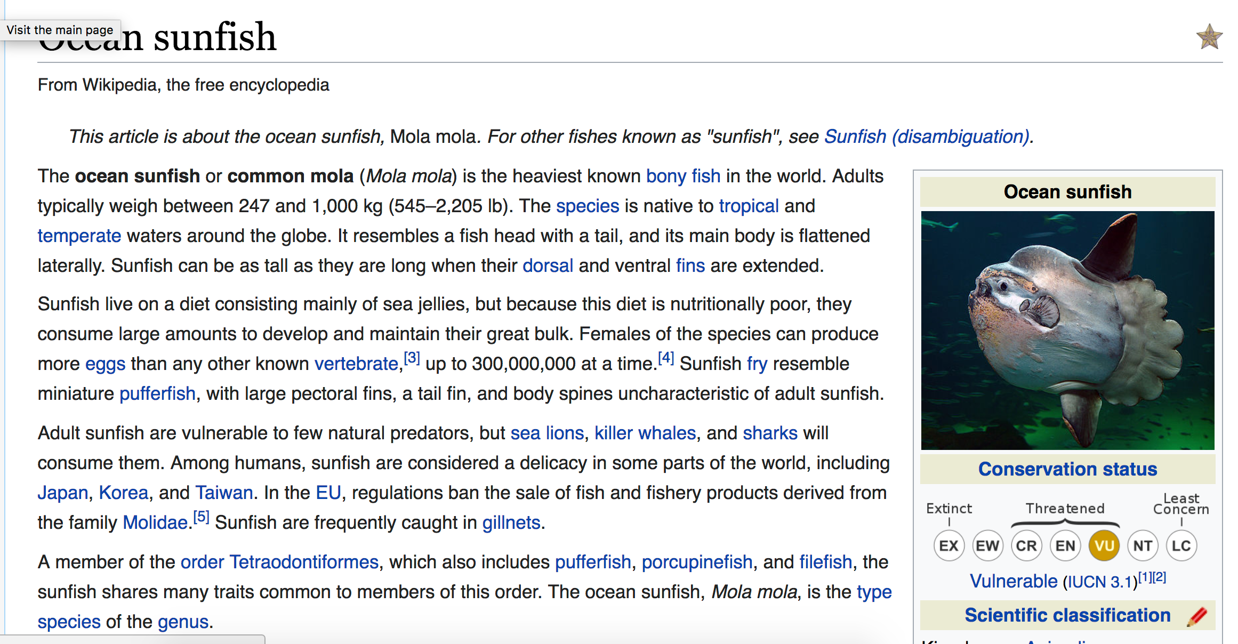Open the Conservation status heading link

1068,469
